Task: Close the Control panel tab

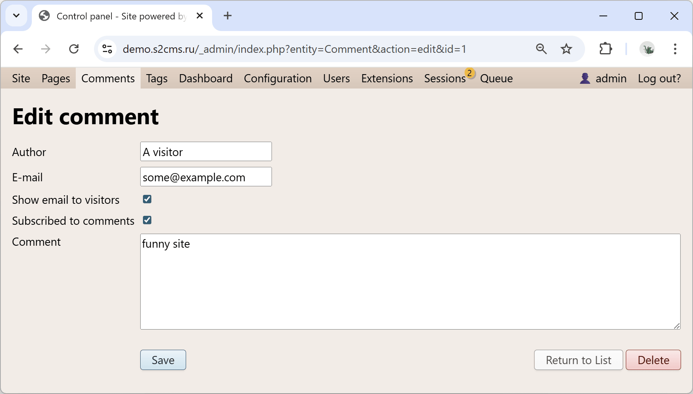Action: point(200,16)
